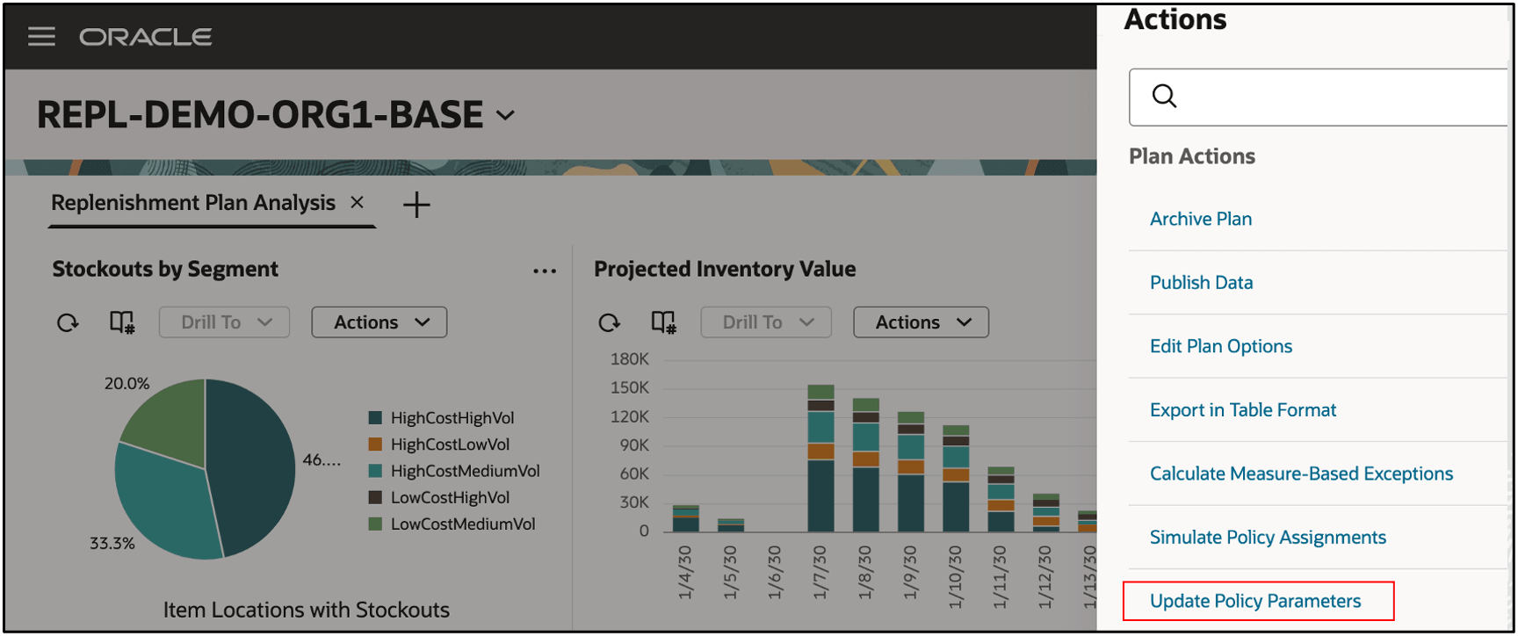Image resolution: width=1518 pixels, height=636 pixels.
Task: Open Actions dropdown in Projected Inventory Value
Action: coord(921,322)
